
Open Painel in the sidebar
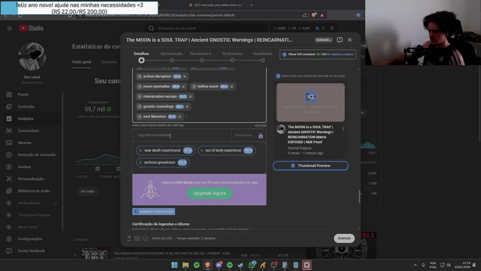coord(23,94)
